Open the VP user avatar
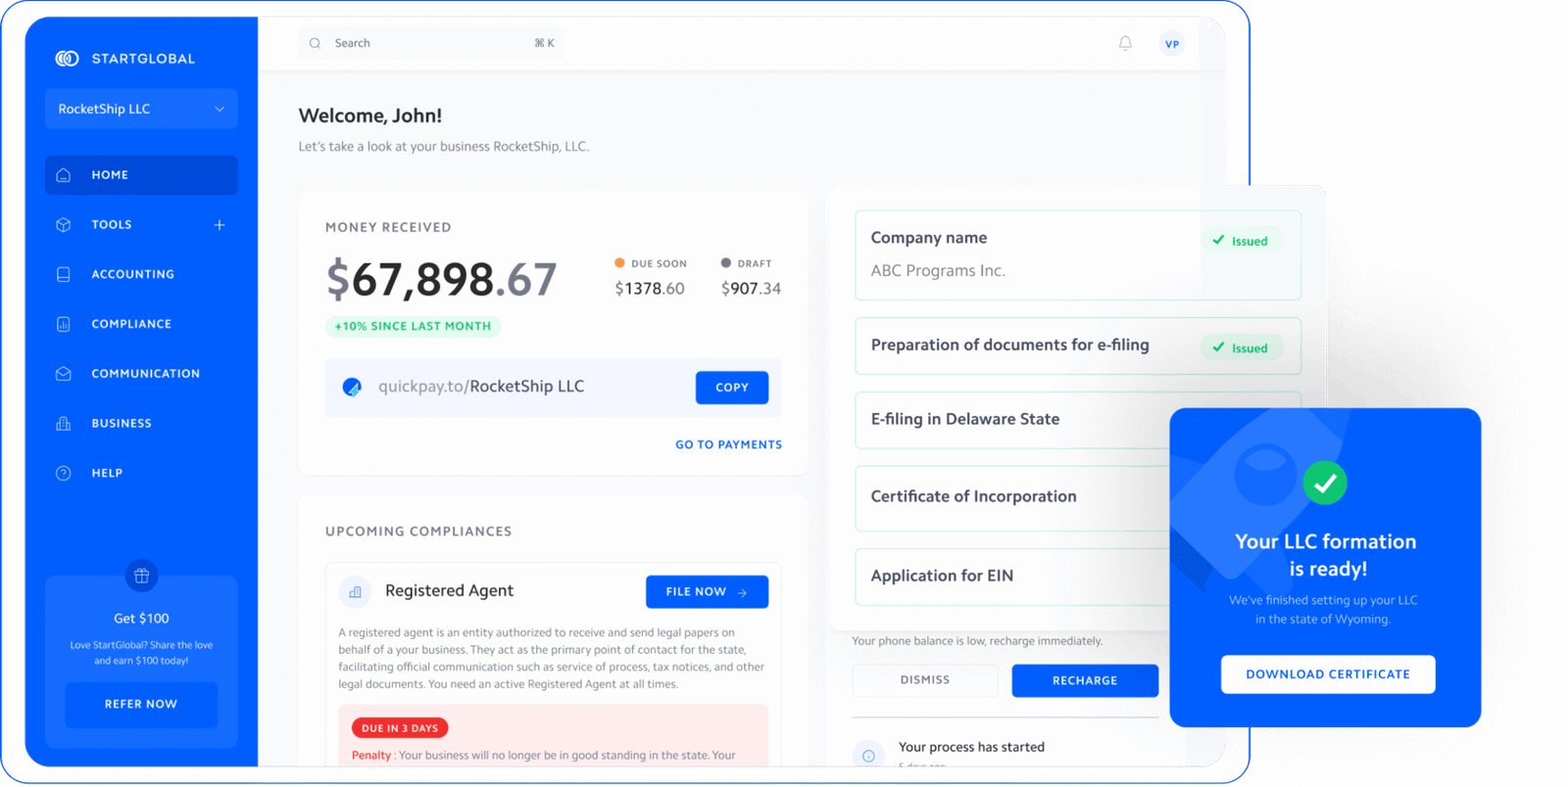Image resolution: width=1568 pixels, height=787 pixels. (x=1171, y=44)
